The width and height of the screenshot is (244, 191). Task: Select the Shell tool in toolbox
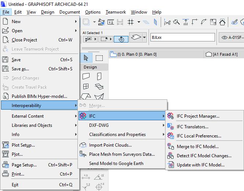tap(99, 96)
